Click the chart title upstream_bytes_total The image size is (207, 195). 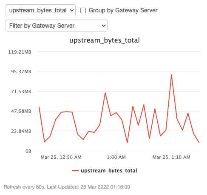point(105,40)
